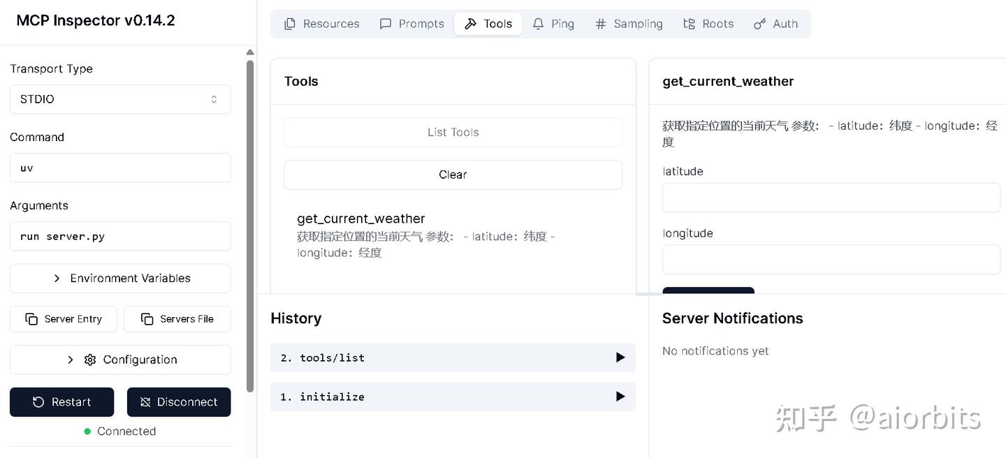Click the Ping bell icon
The image size is (1006, 458).
coord(538,24)
